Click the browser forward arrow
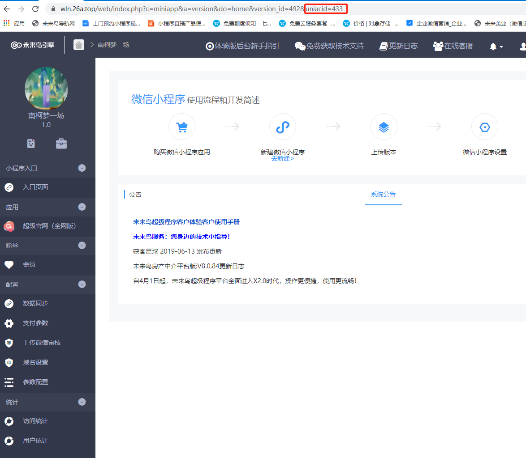Viewport: 526px width, 458px height. point(21,9)
